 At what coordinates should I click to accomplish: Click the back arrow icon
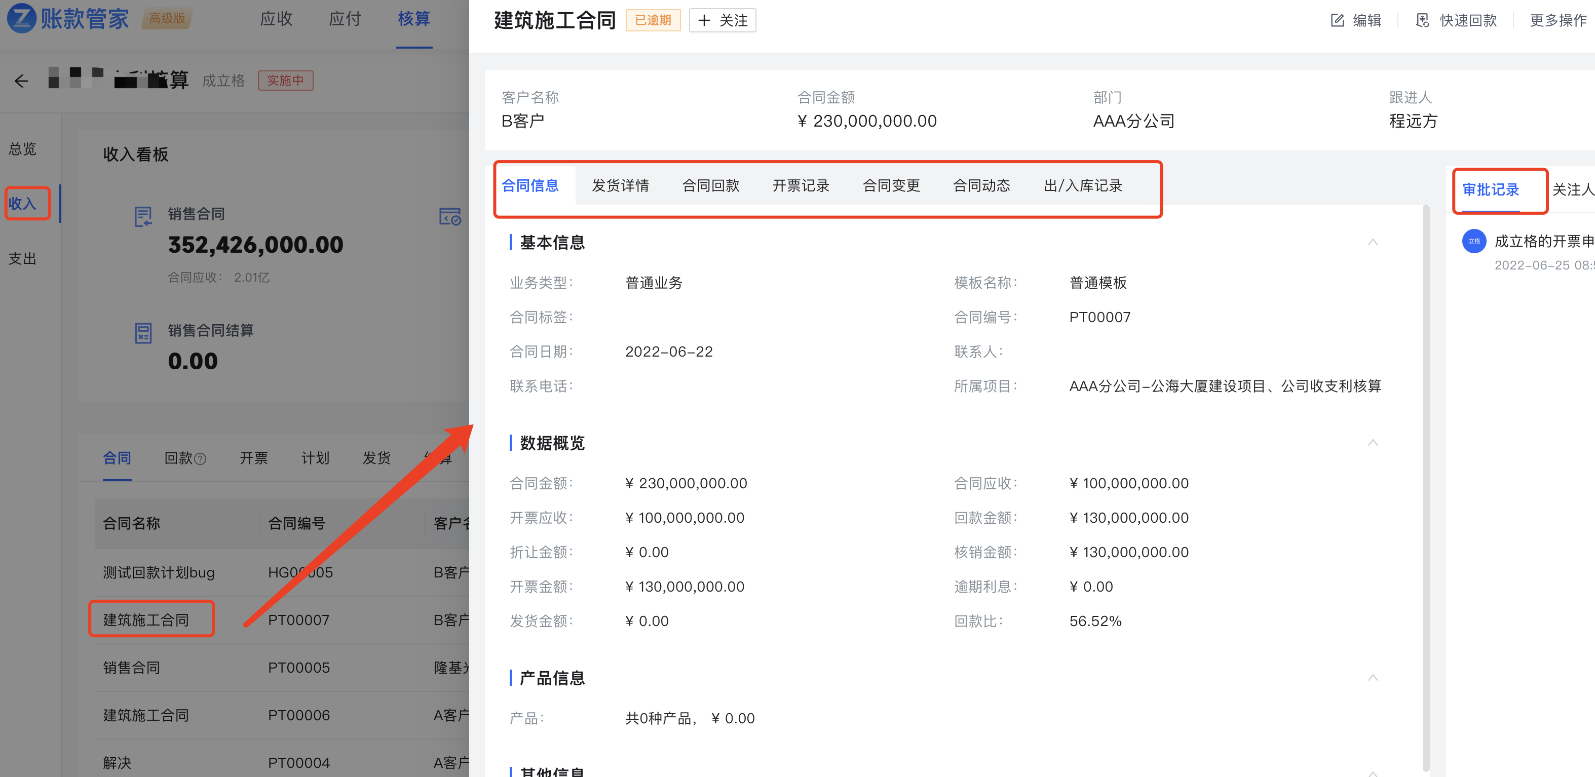[22, 81]
